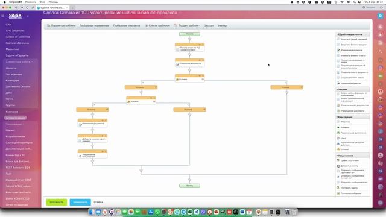This screenshot has height=217, width=386.
Task: Go to Автоматизация in the sidebar
Action: [x=15, y=118]
